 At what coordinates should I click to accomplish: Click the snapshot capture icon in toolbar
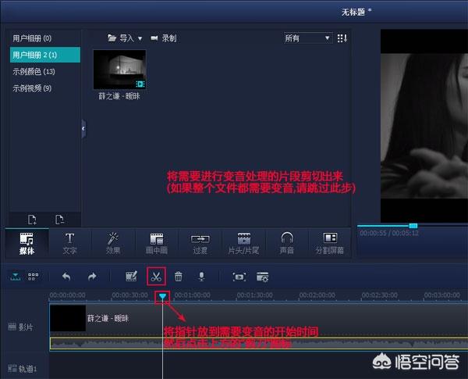coord(239,277)
